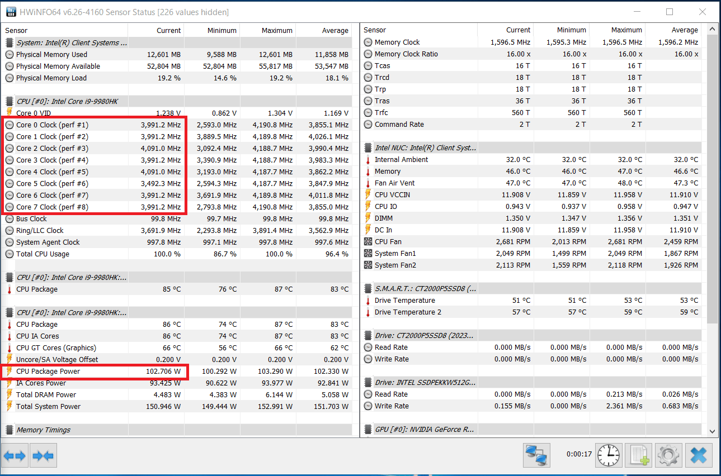Screen dimensions: 721x476
Task: Select the System Agent Clock sensor label
Action: (48, 242)
